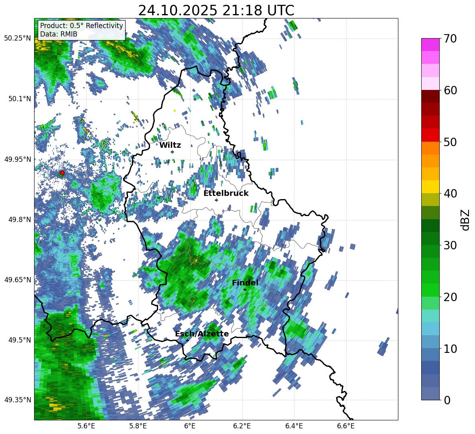Click the colorbar value 30
Image resolution: width=475 pixels, height=434 pixels.
450,245
